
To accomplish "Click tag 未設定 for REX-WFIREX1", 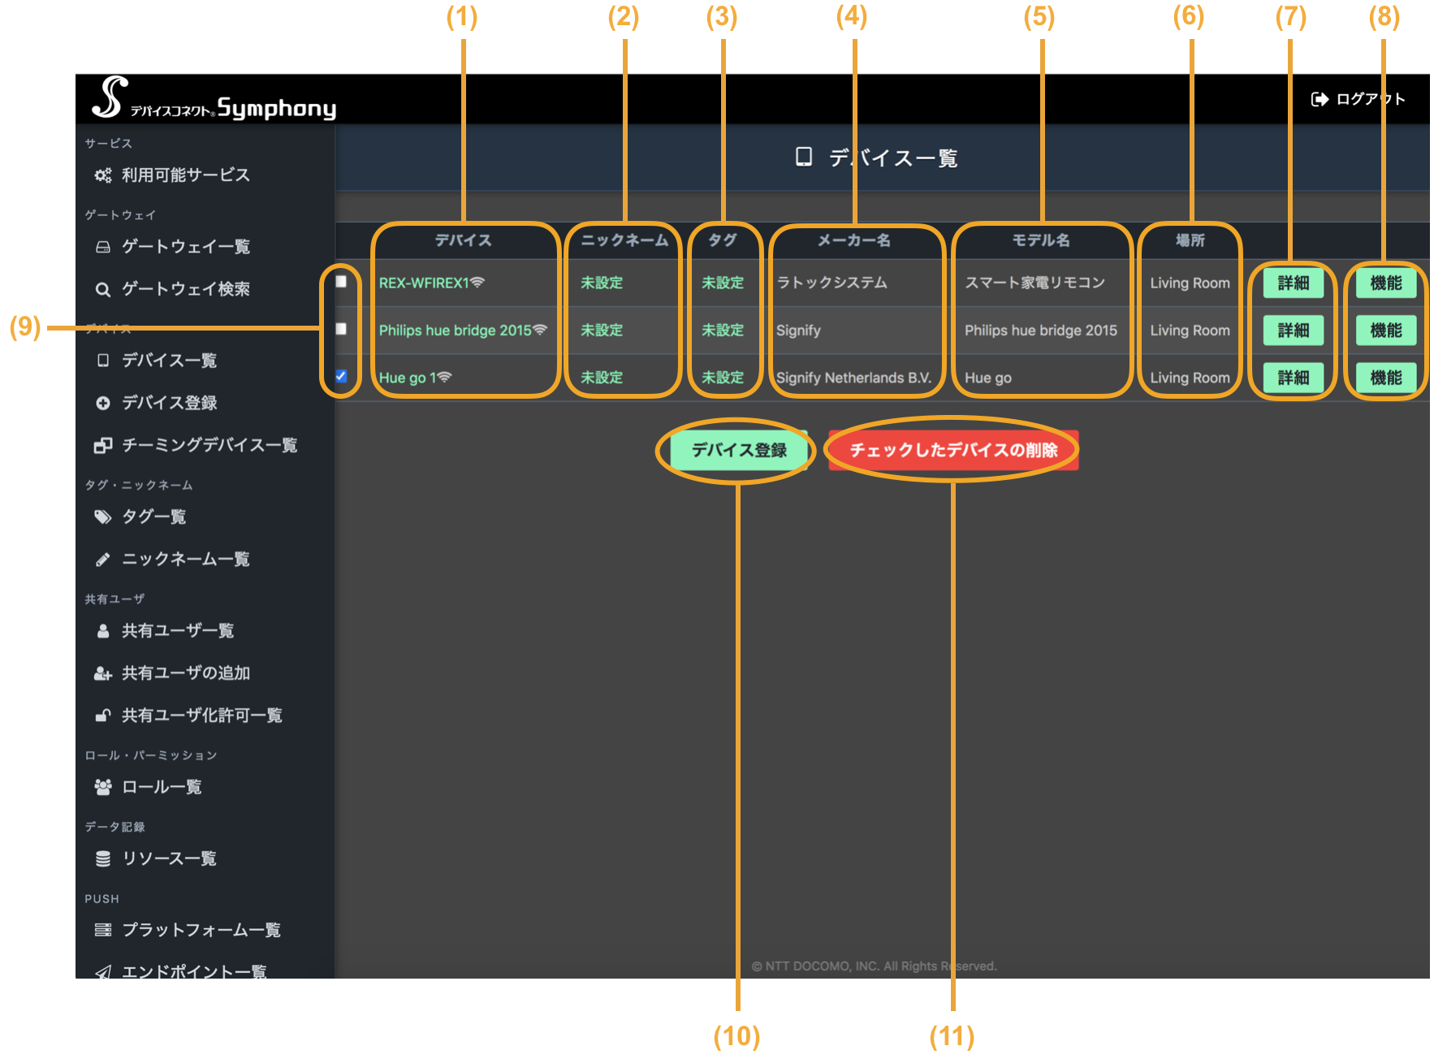I will click(x=723, y=283).
